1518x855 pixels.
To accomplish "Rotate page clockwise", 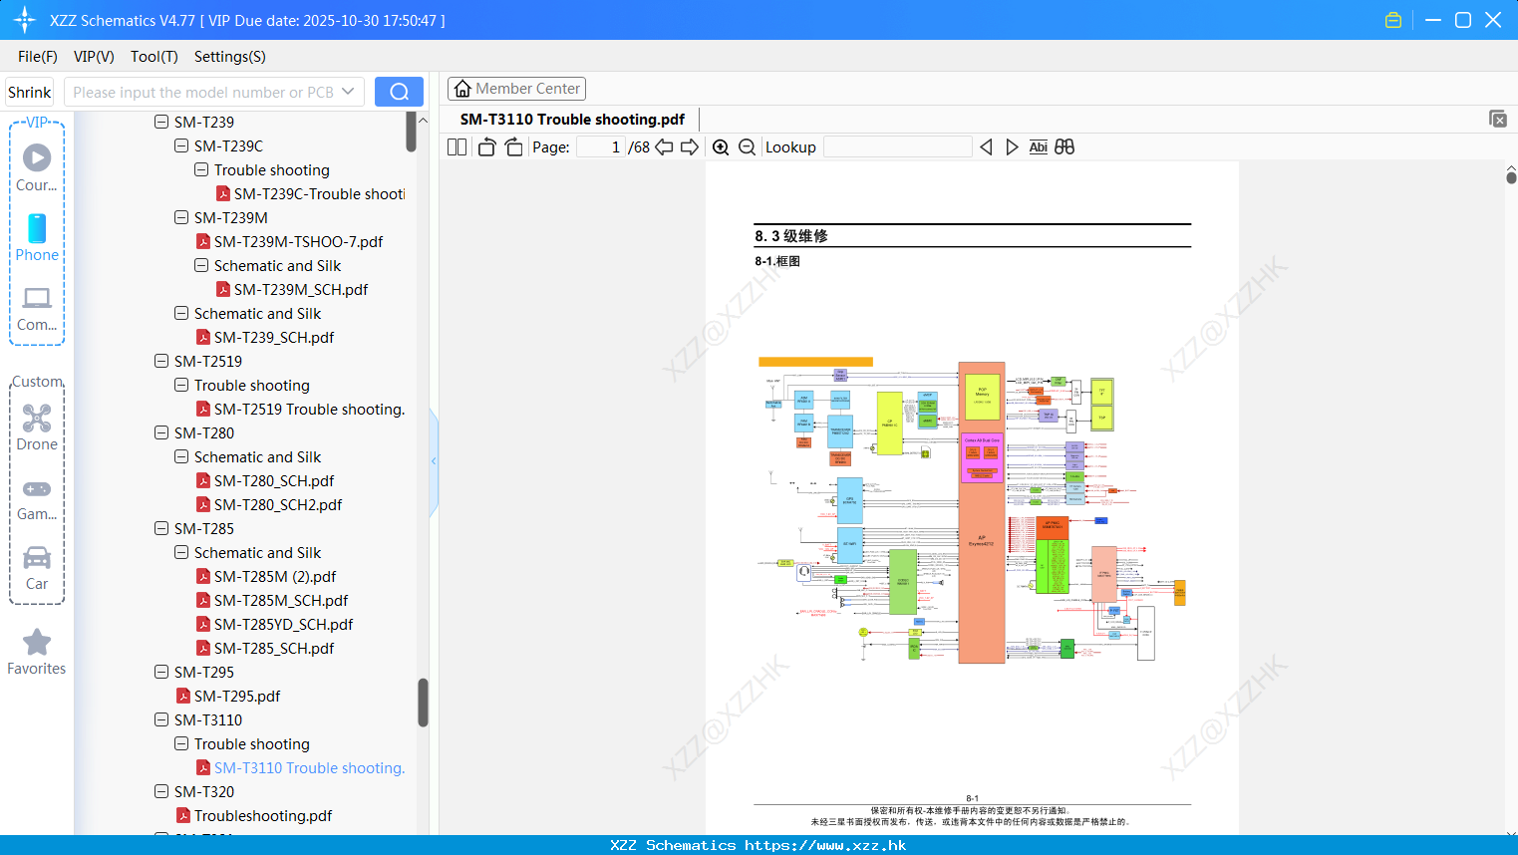I will [513, 147].
